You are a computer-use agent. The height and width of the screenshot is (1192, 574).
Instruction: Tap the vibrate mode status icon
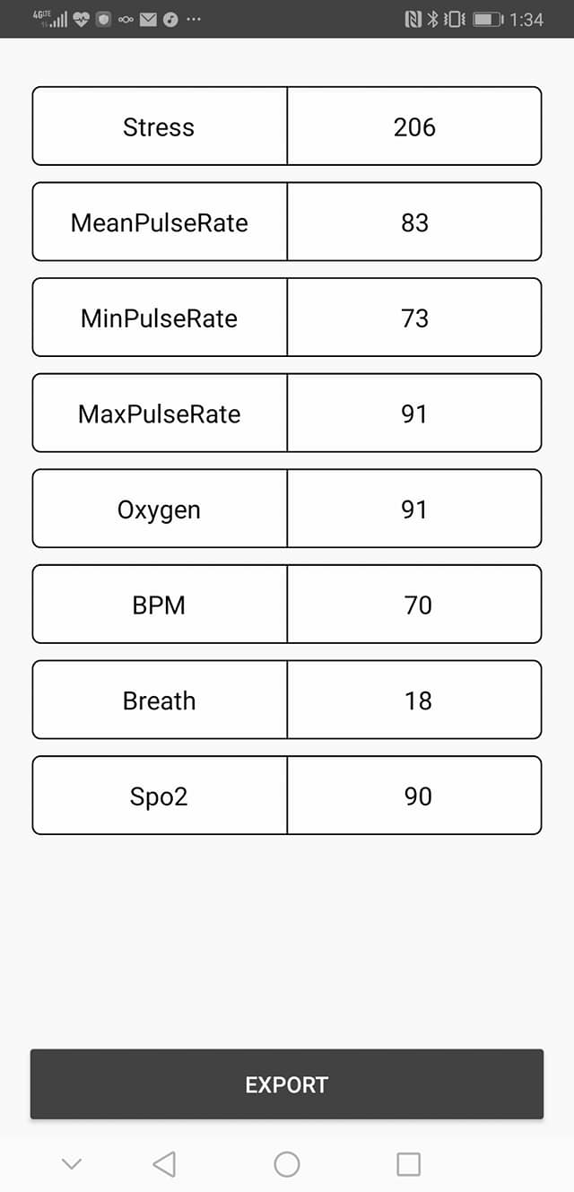click(x=455, y=19)
